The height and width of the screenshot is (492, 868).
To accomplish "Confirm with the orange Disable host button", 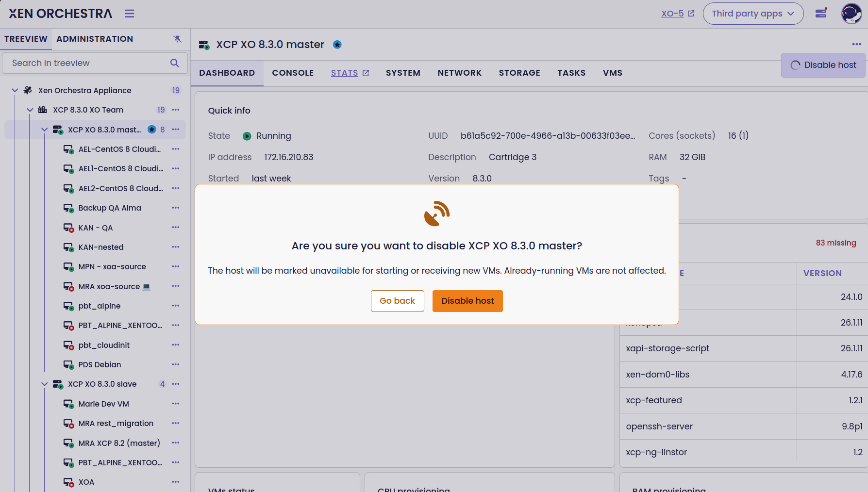I will tap(467, 301).
